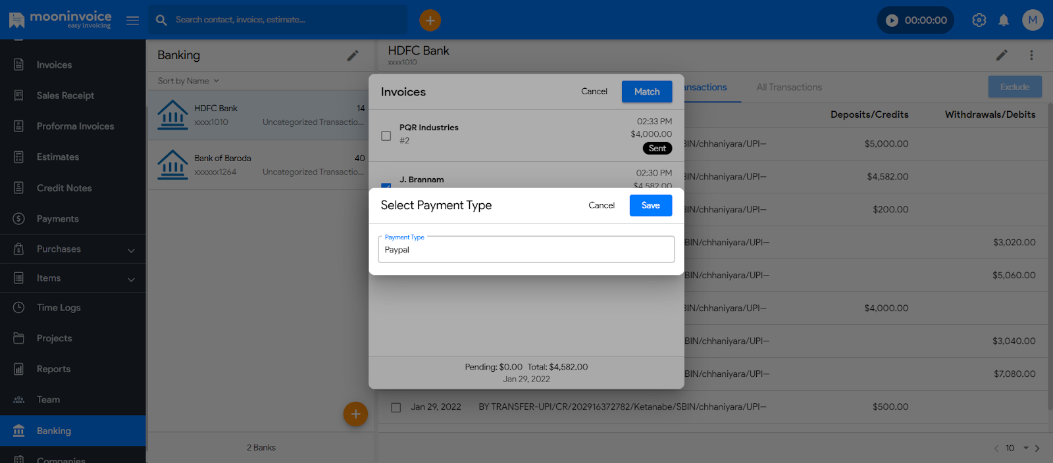The image size is (1053, 463).
Task: Click the Deposits/Credits column header
Action: point(869,114)
